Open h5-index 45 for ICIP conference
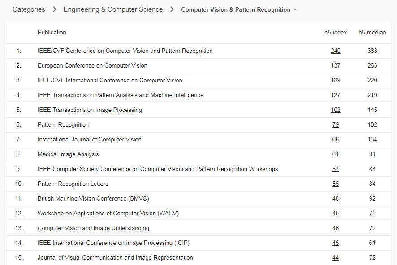The height and width of the screenshot is (265, 397). point(336,243)
